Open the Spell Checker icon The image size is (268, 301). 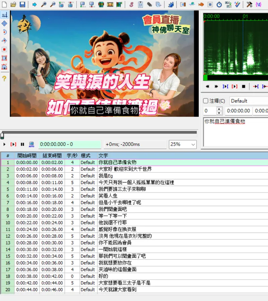(x=237, y=4)
